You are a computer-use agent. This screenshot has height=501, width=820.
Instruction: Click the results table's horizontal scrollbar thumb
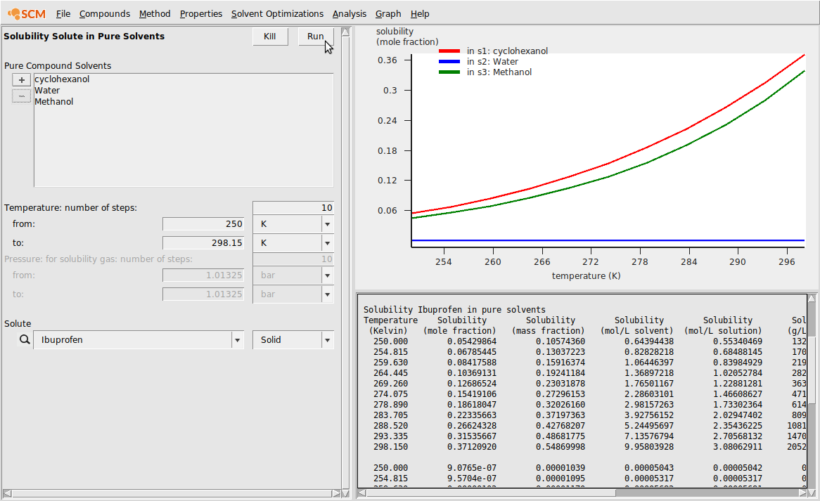tap(492, 493)
